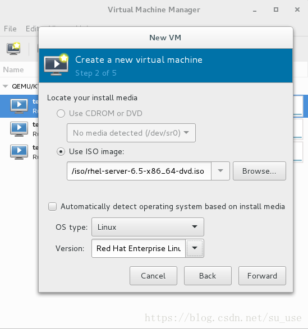Click the Browse... button
Image resolution: width=308 pixels, height=329 pixels.
259,171
